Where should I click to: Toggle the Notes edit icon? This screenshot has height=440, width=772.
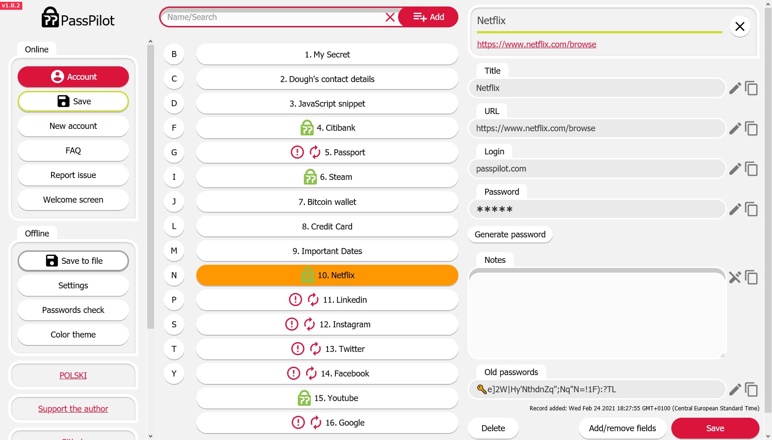click(x=735, y=277)
